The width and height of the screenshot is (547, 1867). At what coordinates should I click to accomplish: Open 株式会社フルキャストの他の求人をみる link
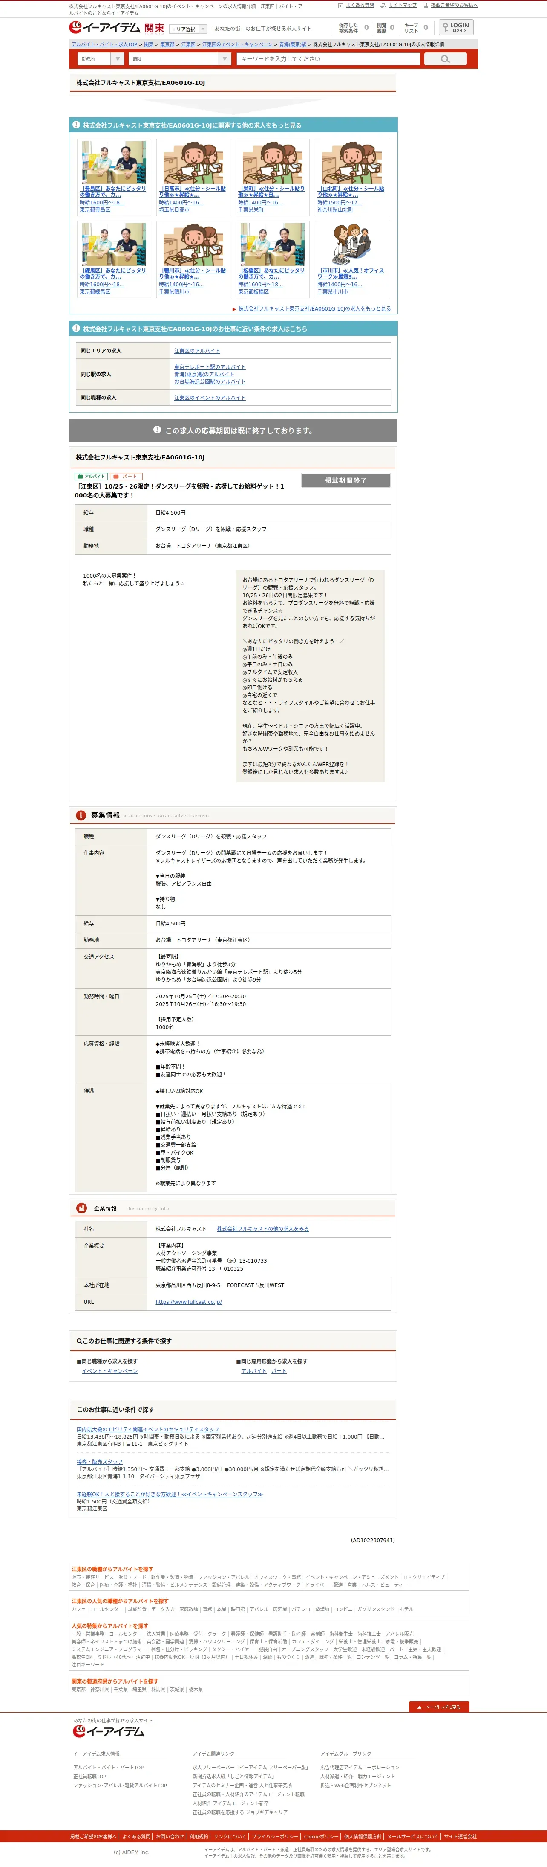[263, 1229]
